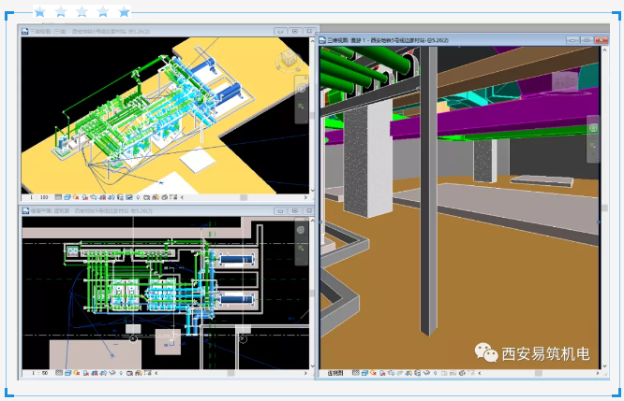Open the 1:100 view scale dropdown
This screenshot has height=401, width=624.
(x=38, y=197)
